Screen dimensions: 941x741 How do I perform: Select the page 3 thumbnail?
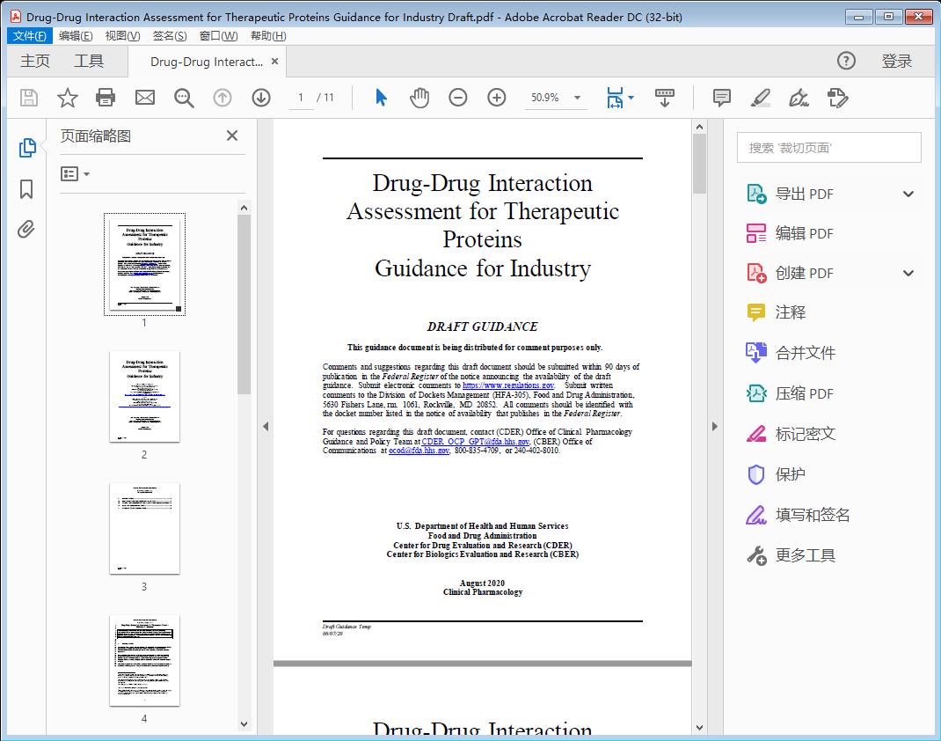[144, 528]
